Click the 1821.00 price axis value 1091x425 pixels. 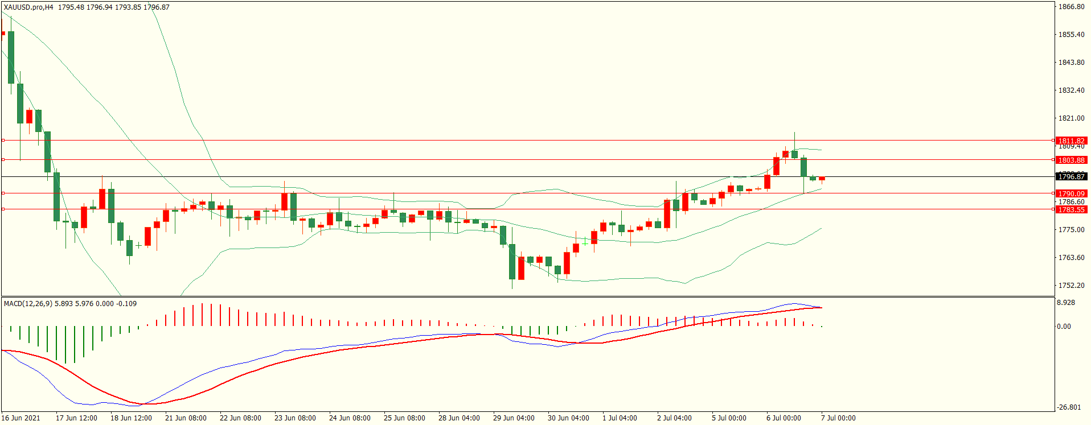click(1071, 118)
